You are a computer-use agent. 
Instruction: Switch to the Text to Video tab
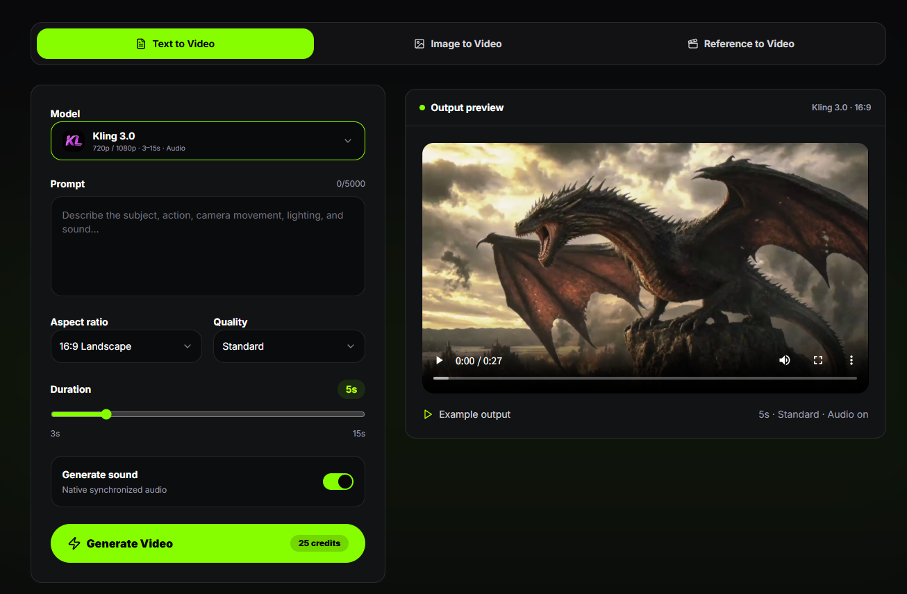pos(175,44)
